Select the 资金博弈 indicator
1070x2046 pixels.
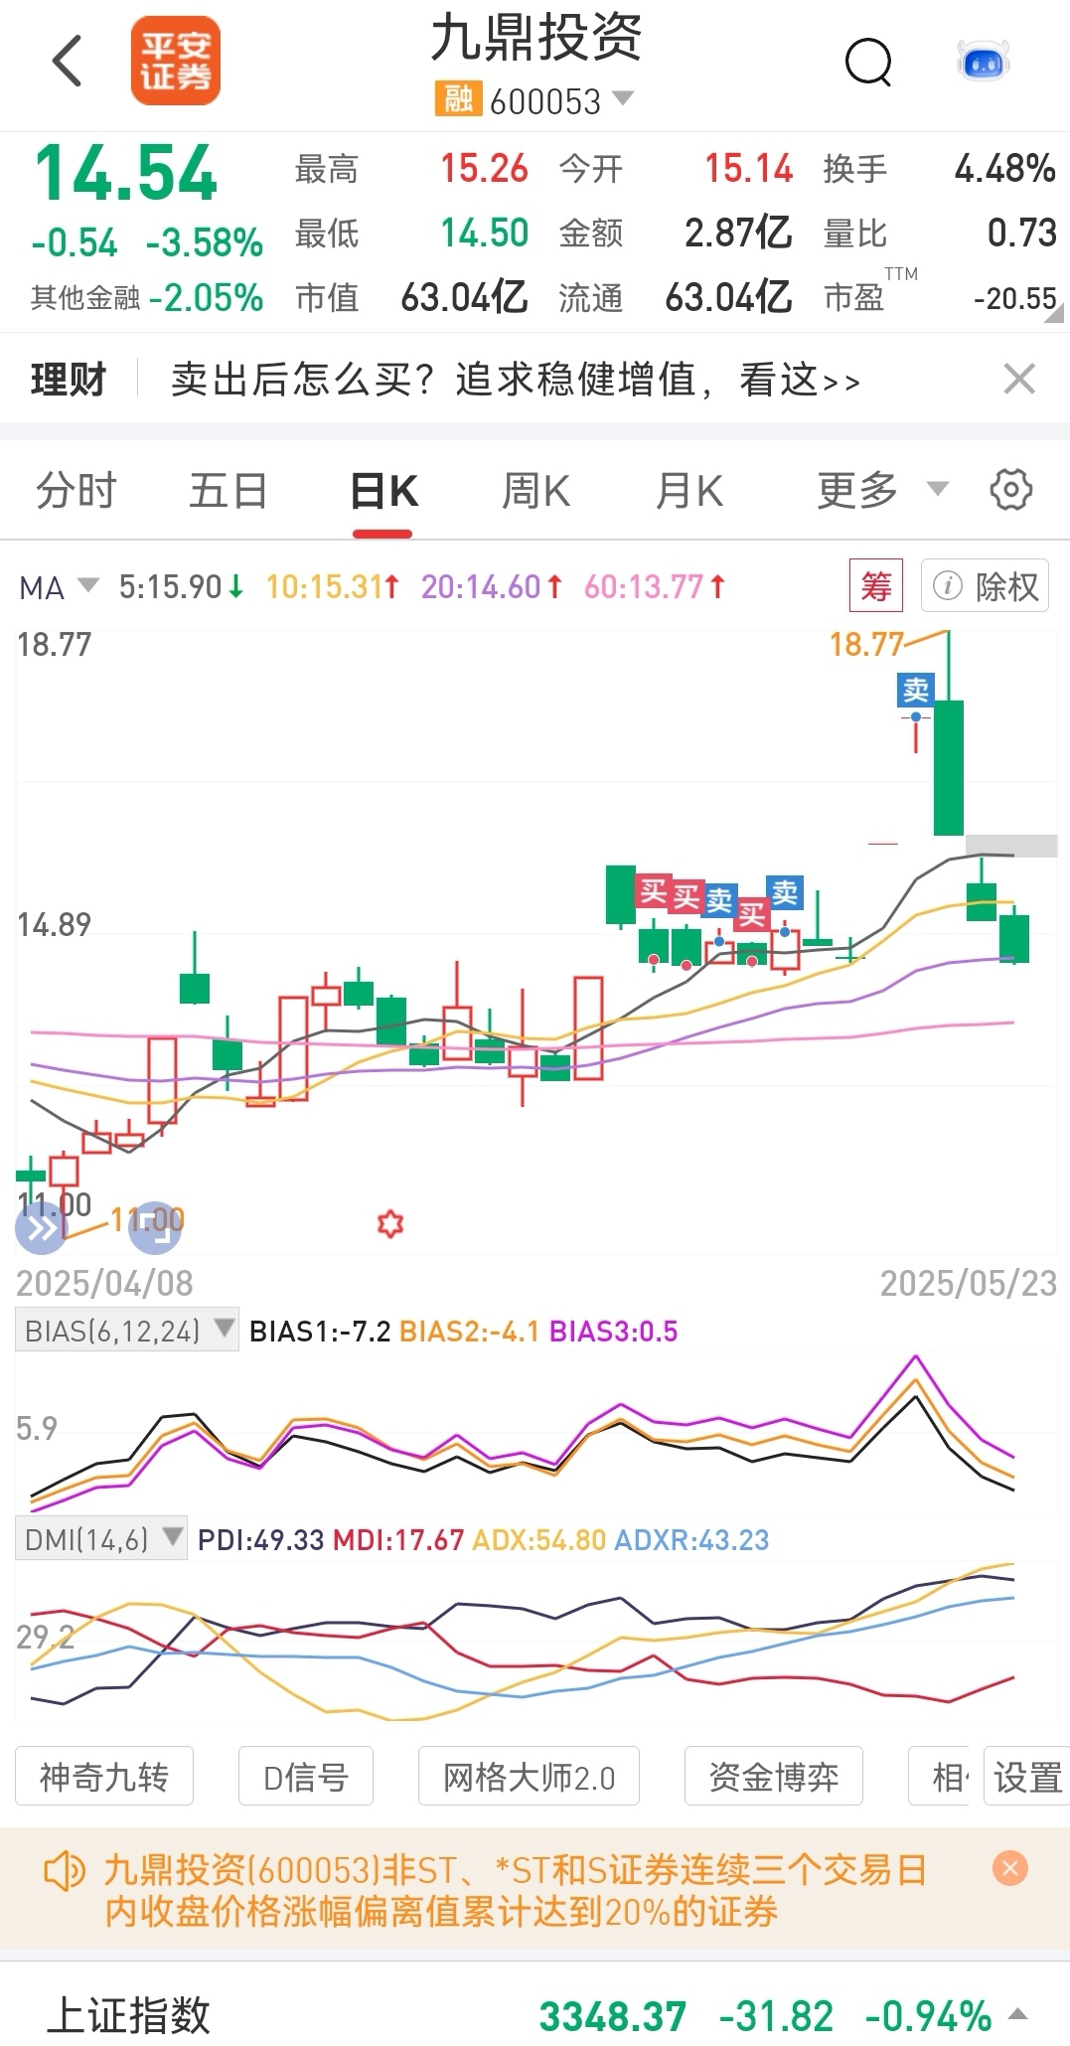(x=774, y=1777)
